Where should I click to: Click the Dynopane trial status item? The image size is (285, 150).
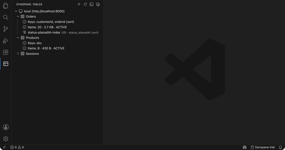coord(263,147)
